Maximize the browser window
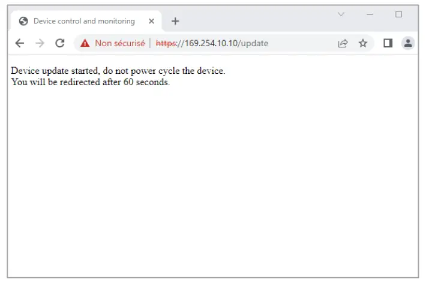This screenshot has width=426, height=282. 398,14
